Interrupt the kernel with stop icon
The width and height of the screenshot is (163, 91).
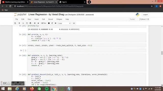tap(49, 23)
